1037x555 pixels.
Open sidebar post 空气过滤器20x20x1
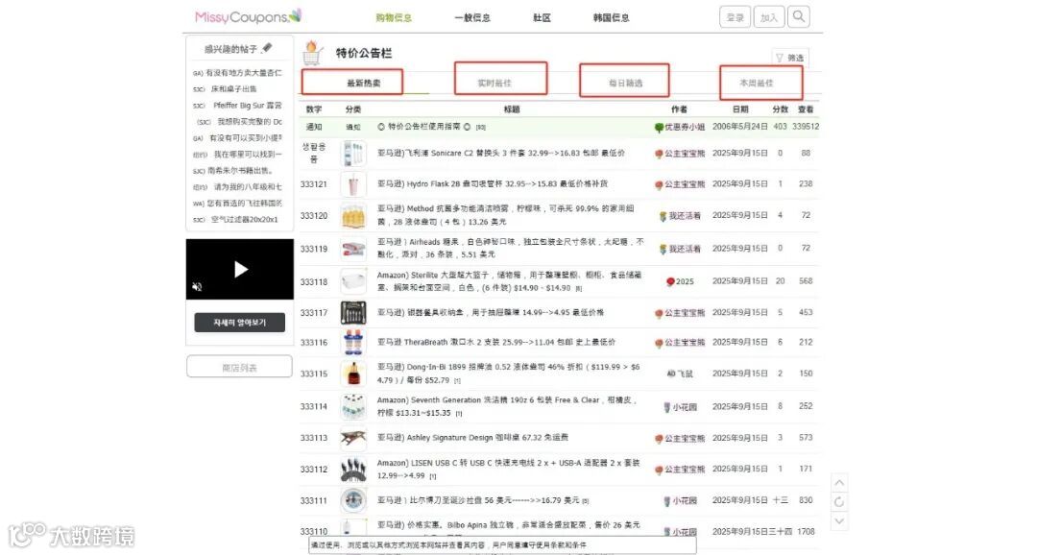click(244, 219)
